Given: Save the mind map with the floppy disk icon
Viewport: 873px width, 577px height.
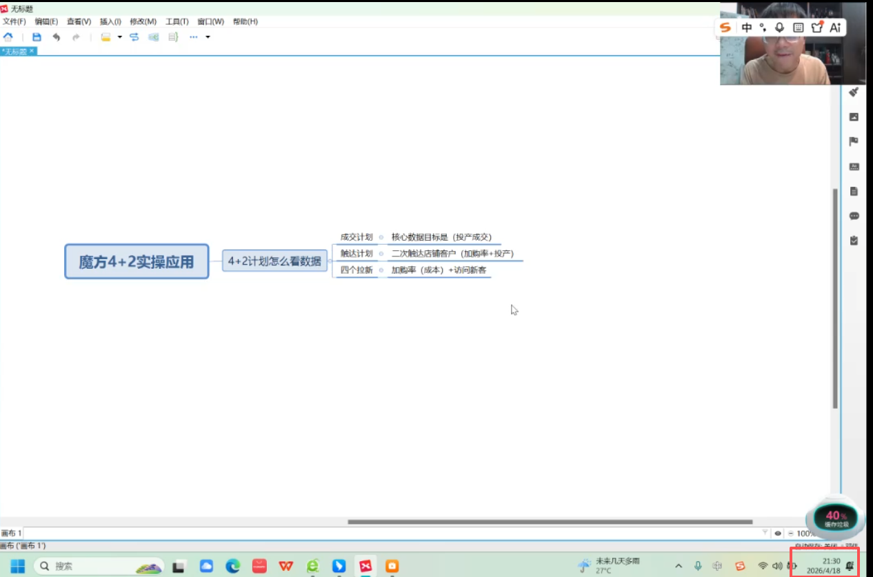Looking at the screenshot, I should (37, 37).
